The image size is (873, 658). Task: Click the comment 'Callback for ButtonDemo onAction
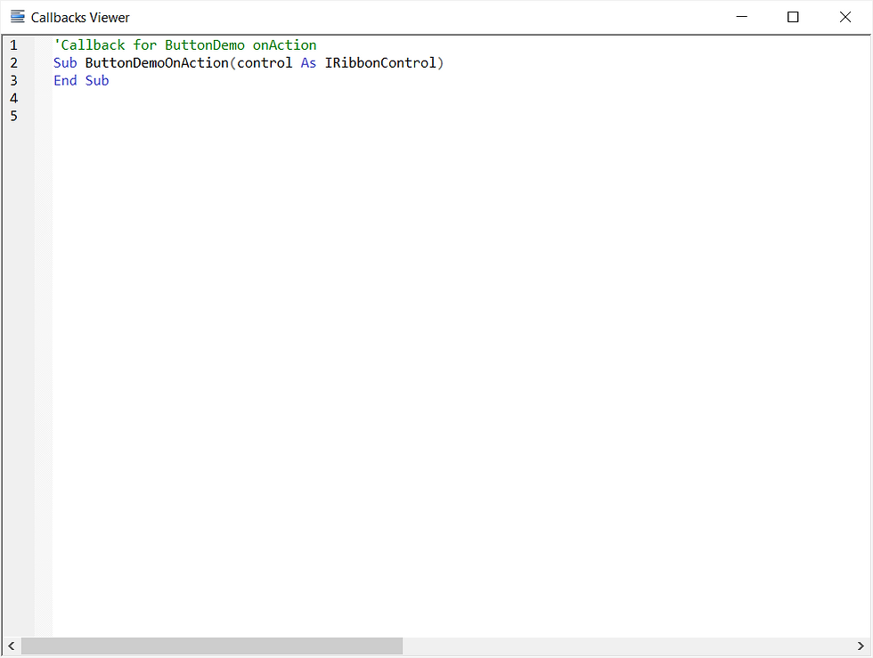[185, 45]
